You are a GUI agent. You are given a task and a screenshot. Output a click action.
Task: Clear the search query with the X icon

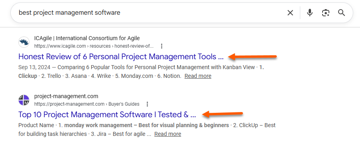290,13
